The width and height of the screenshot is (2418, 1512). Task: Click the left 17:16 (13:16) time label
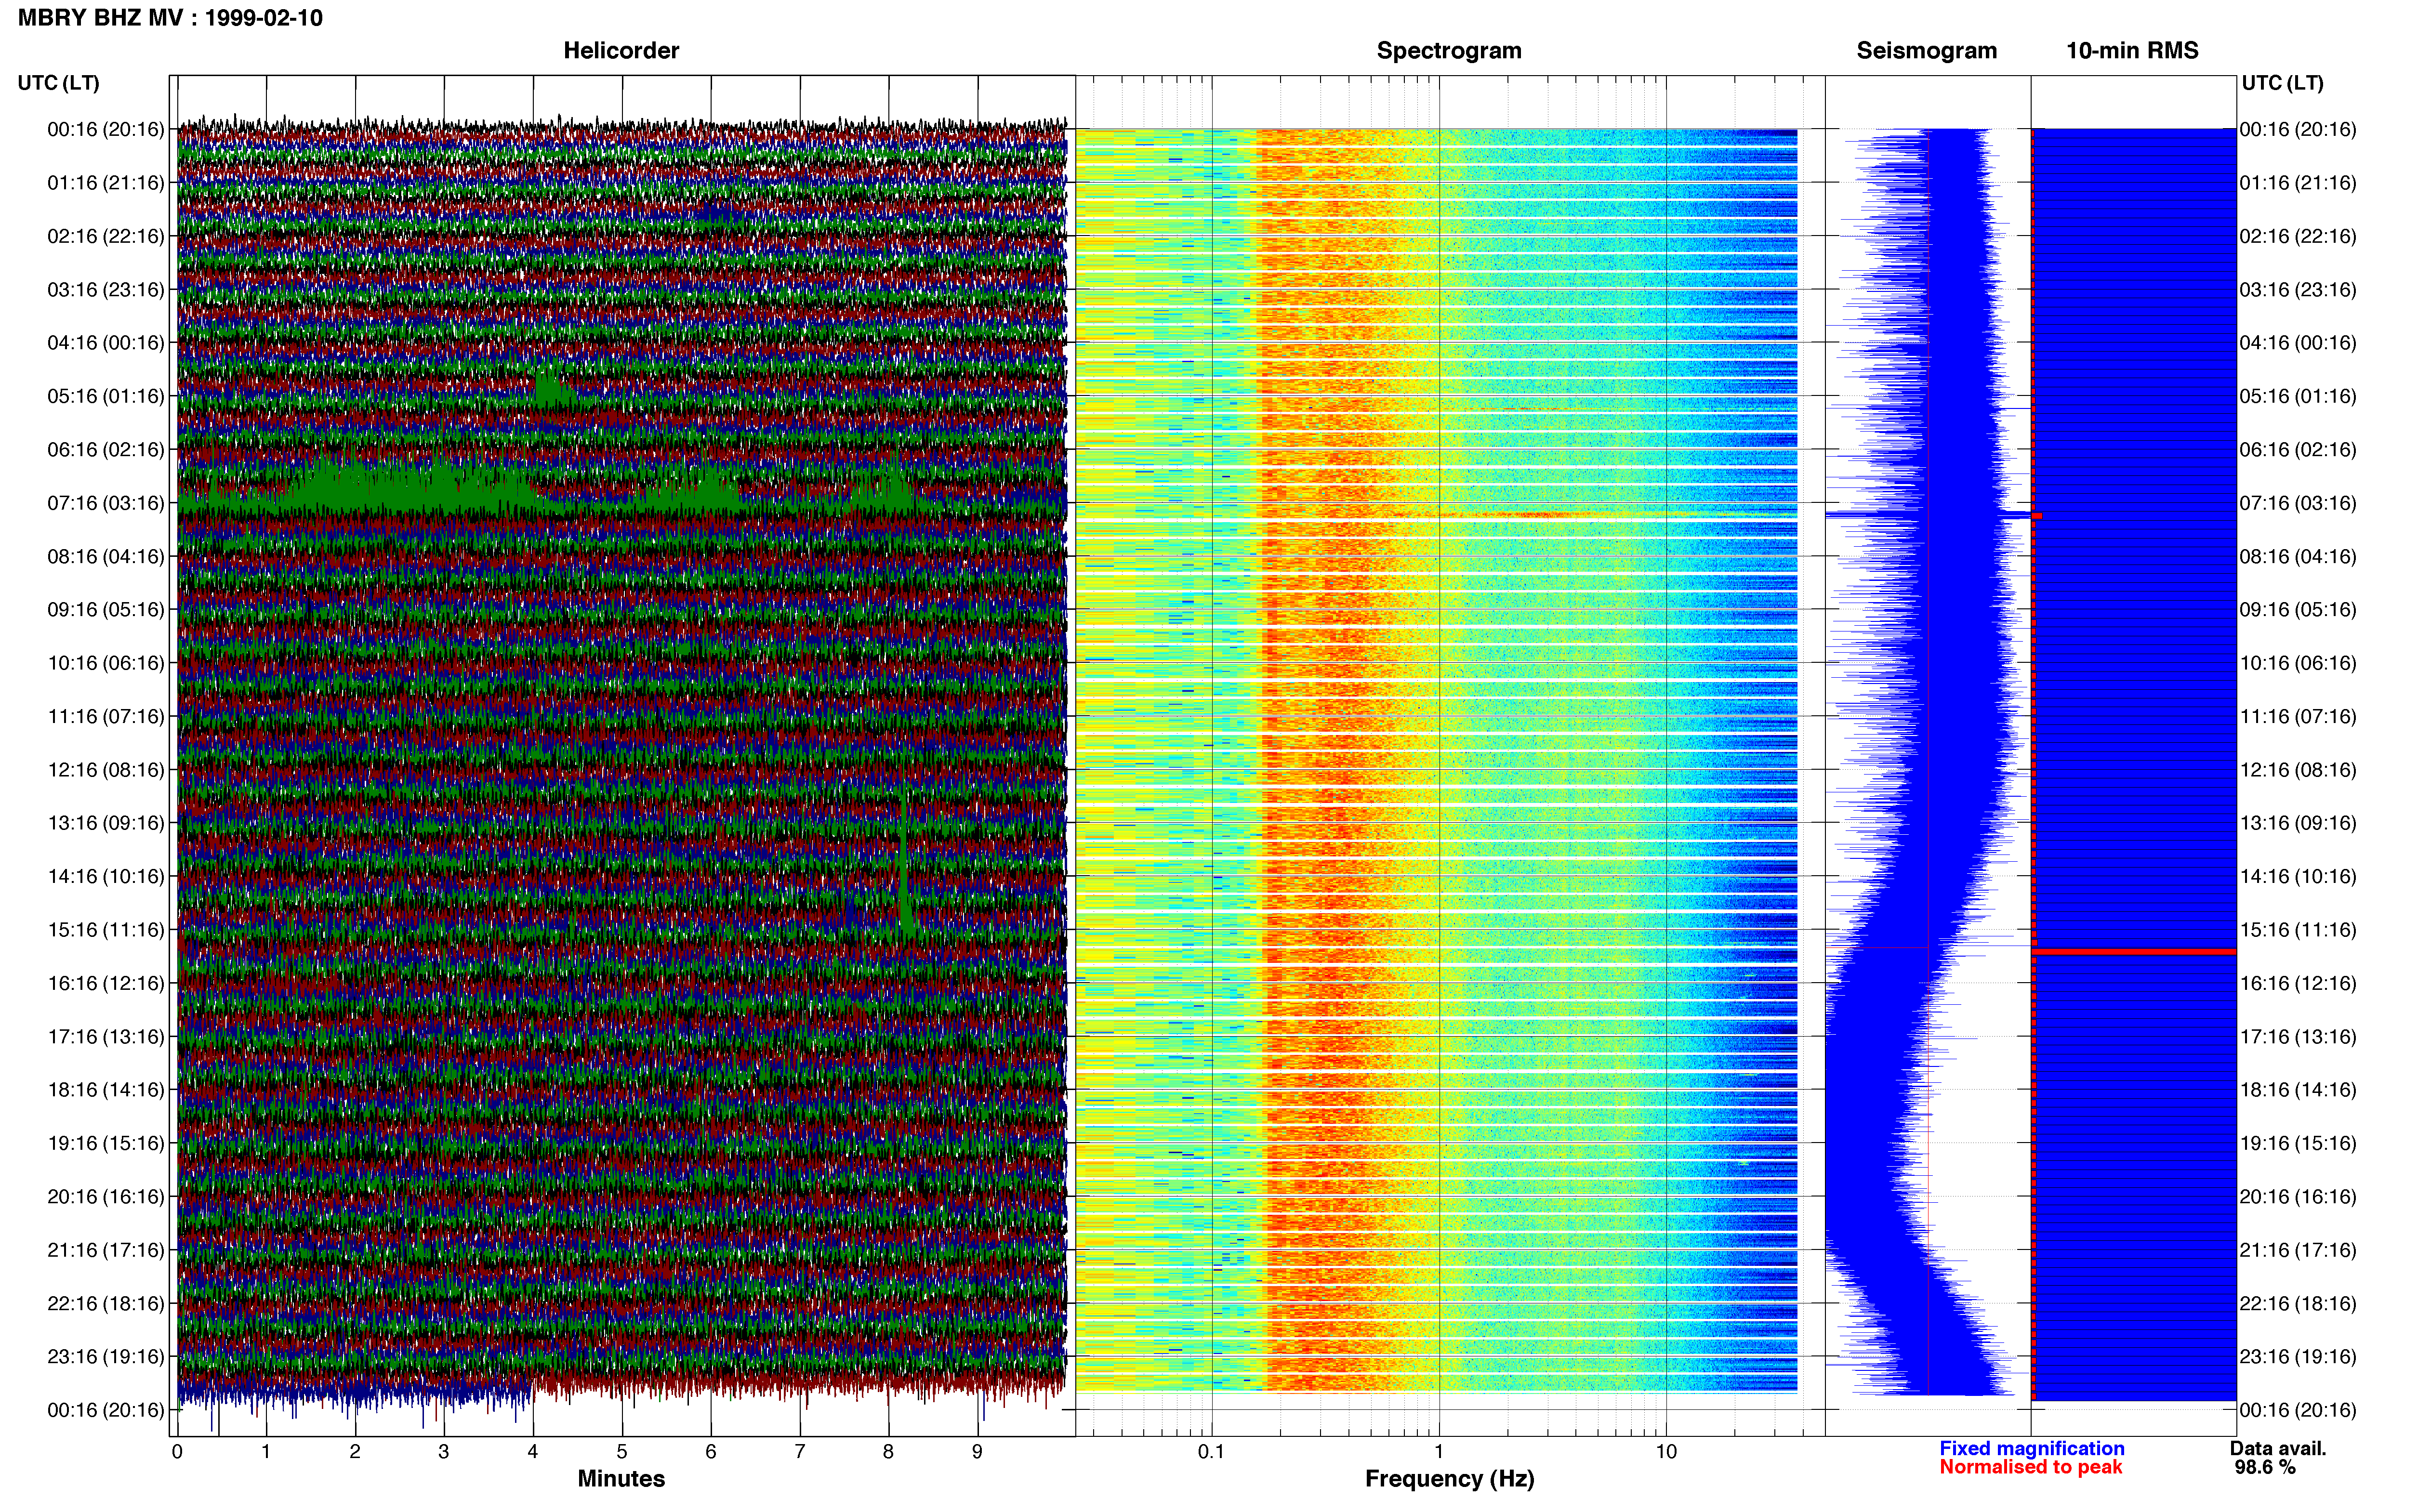(x=106, y=1036)
